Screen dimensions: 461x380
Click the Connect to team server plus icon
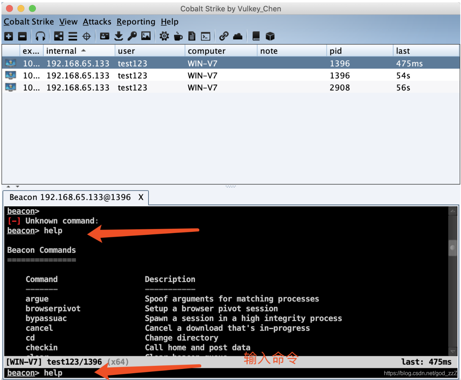pos(9,36)
